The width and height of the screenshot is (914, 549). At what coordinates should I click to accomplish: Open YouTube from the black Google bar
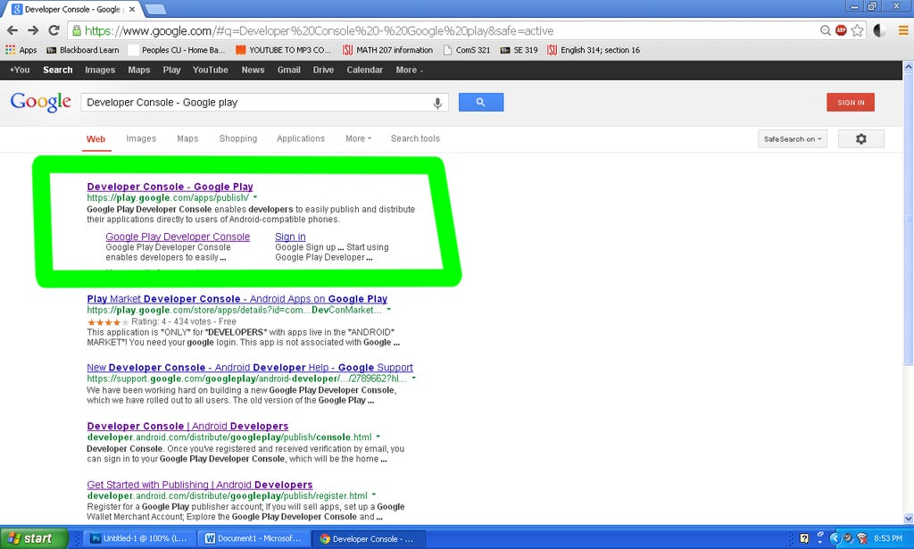(211, 70)
